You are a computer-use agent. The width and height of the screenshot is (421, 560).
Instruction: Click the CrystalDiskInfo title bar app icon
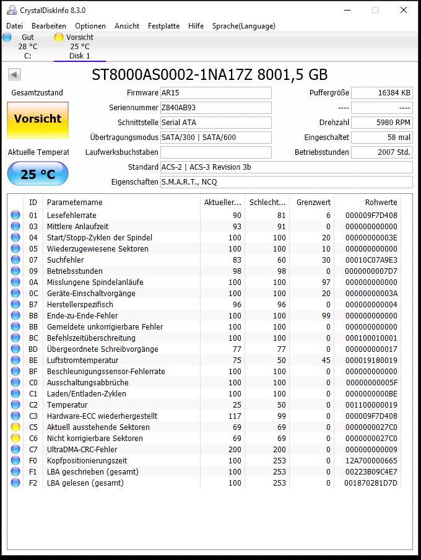pyautogui.click(x=11, y=10)
